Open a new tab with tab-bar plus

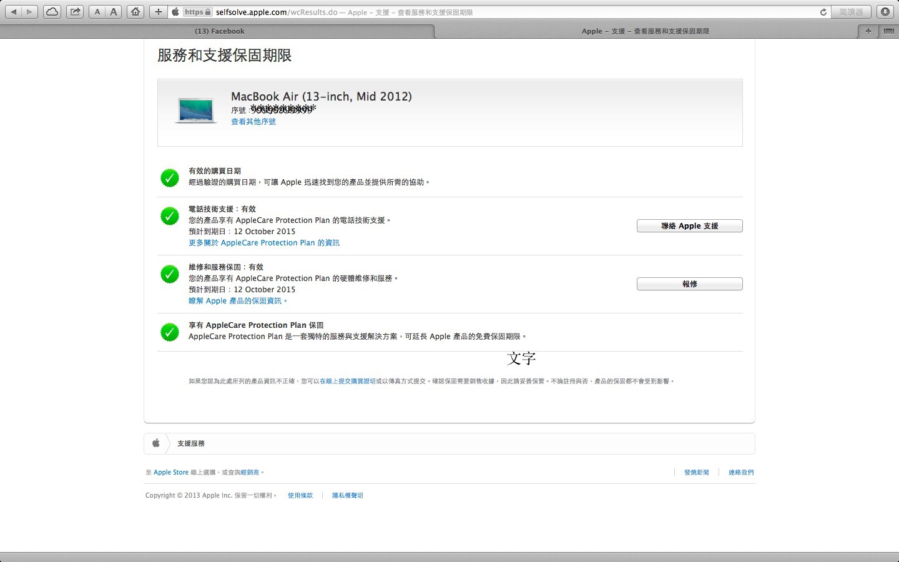[x=868, y=31]
